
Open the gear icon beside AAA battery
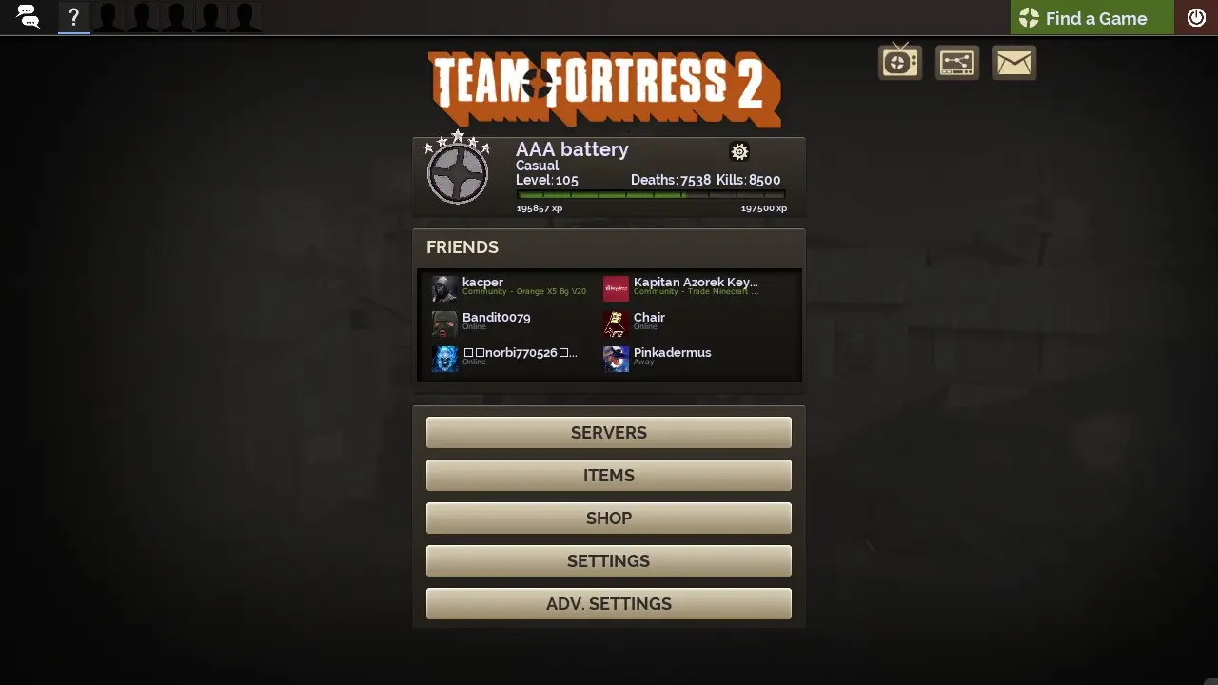(739, 151)
